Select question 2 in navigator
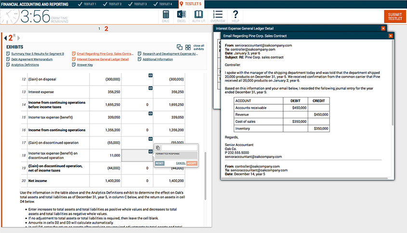Screen dimensions: 407x233 (106, 29)
